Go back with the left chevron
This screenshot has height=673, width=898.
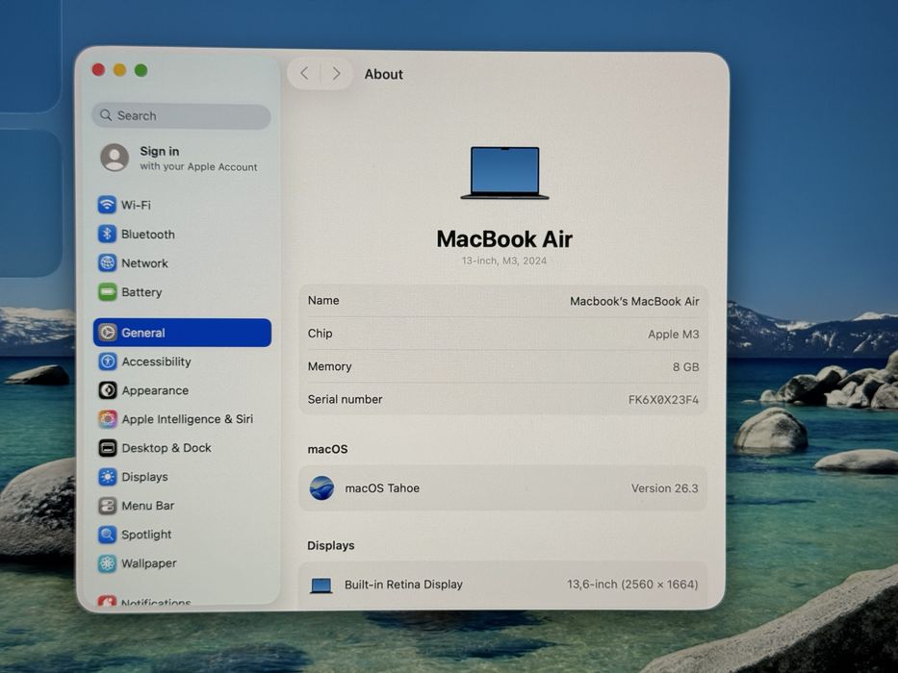pyautogui.click(x=305, y=73)
